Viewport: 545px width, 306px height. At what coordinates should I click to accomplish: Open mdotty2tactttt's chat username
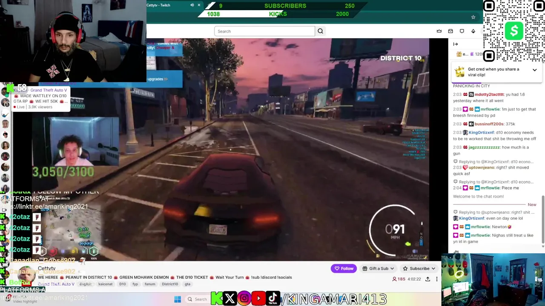coord(489,94)
